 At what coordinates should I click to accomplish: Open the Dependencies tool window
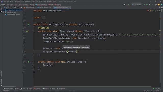click(61, 89)
